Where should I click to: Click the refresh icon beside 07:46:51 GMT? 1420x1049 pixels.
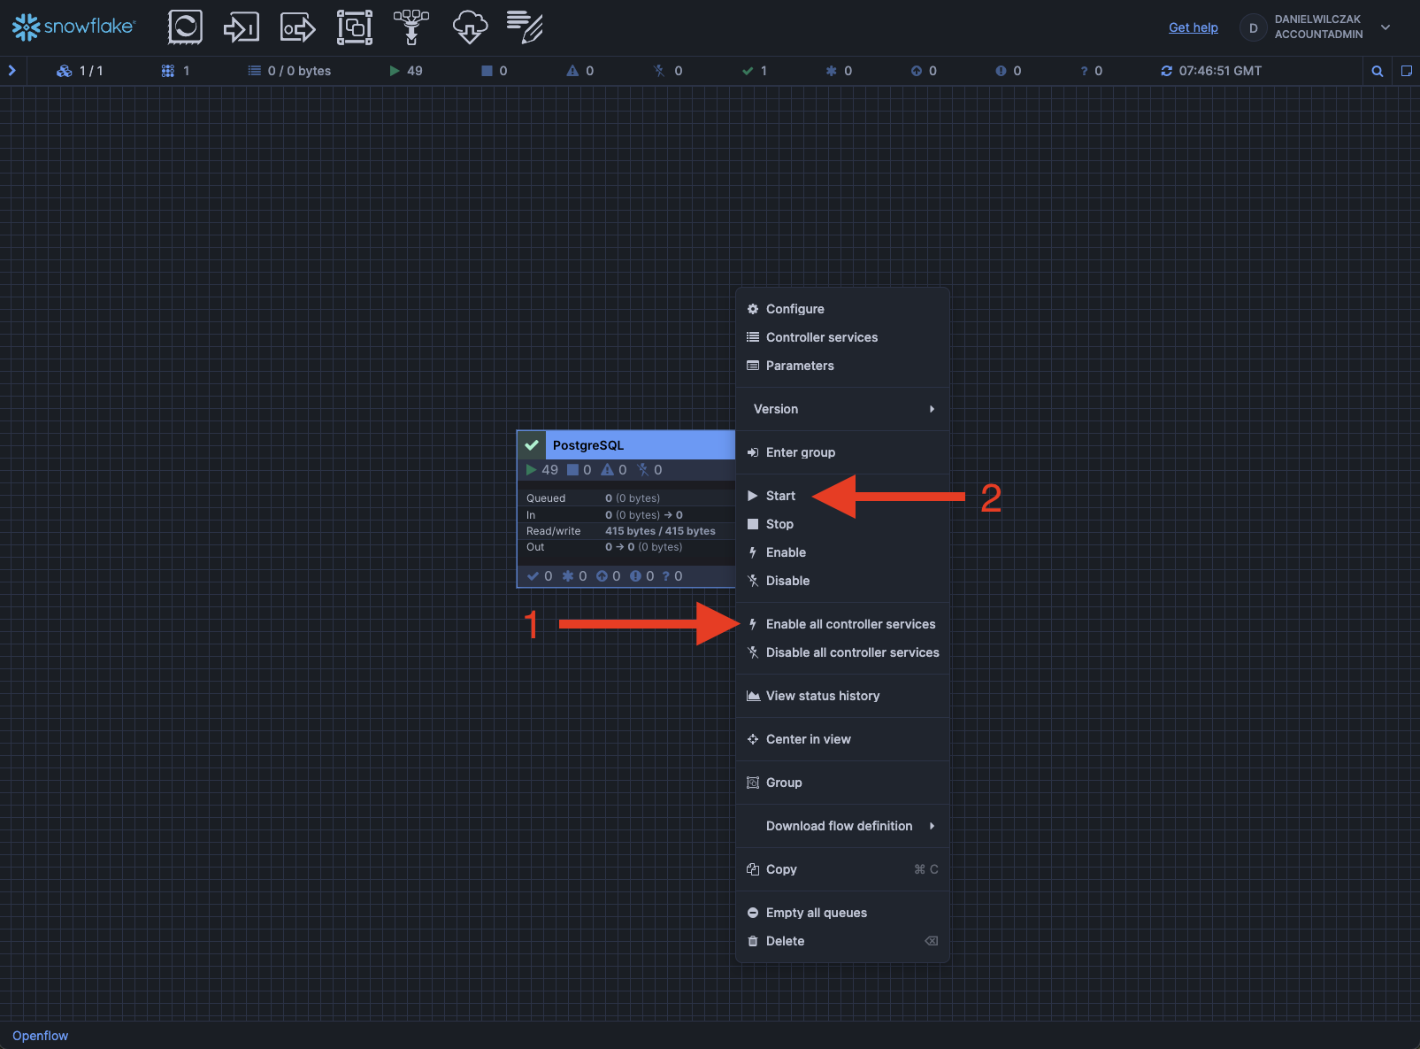[1166, 71]
